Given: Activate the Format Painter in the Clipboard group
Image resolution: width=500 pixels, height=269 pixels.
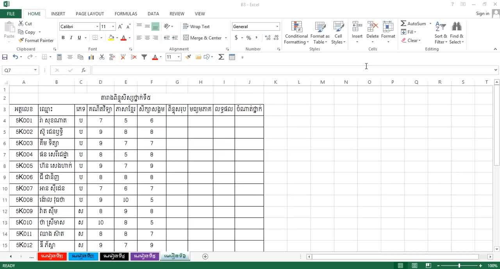Looking at the screenshot, I should [x=36, y=40].
